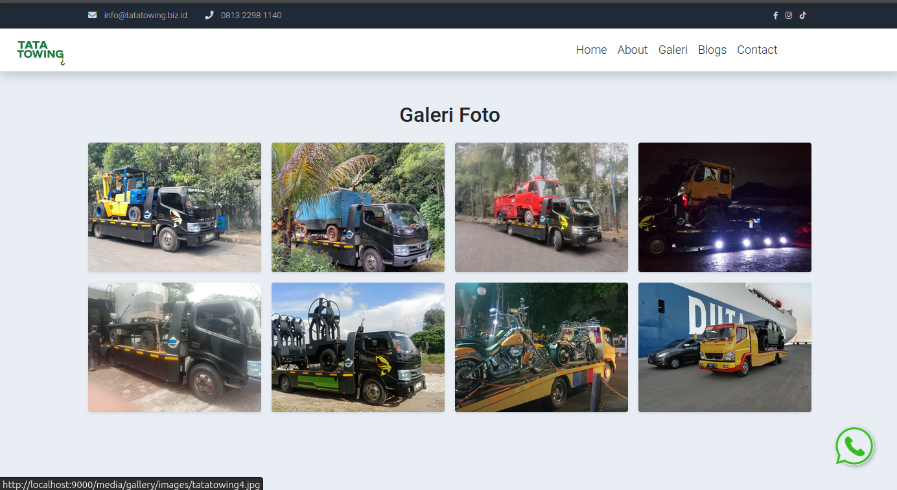View the blue truck gallery photo
Screen dimensions: 897x490
(358, 207)
